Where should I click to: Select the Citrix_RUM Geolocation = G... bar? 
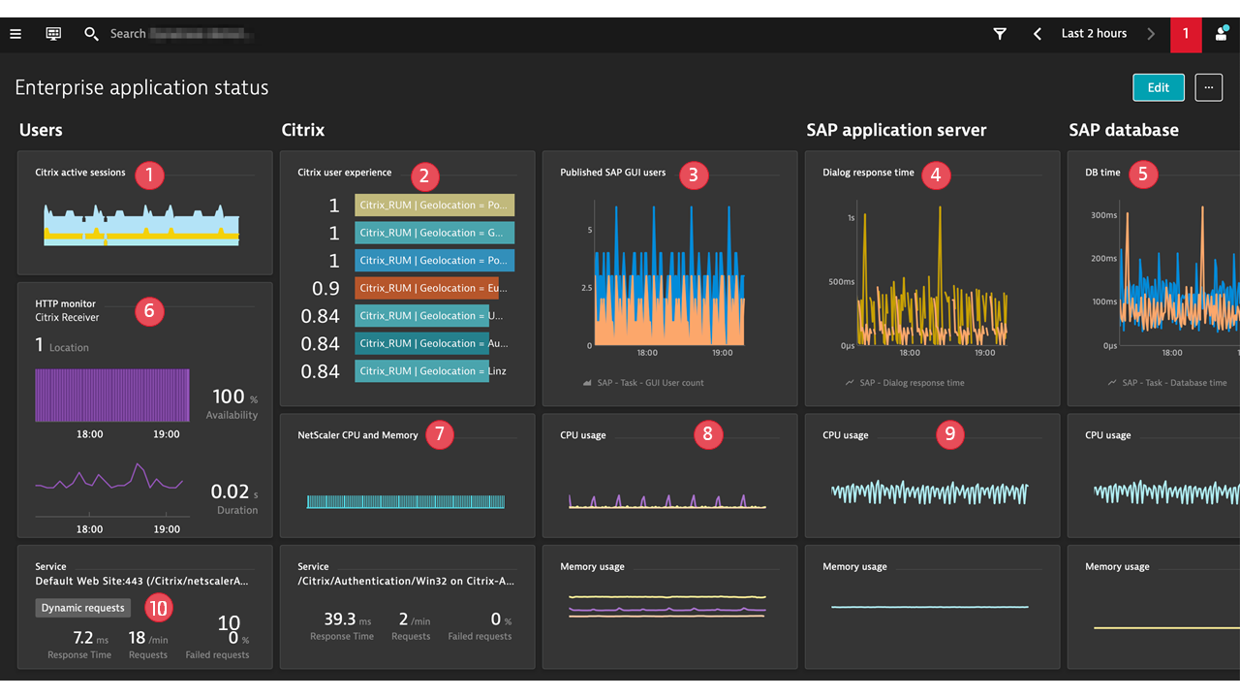[435, 233]
